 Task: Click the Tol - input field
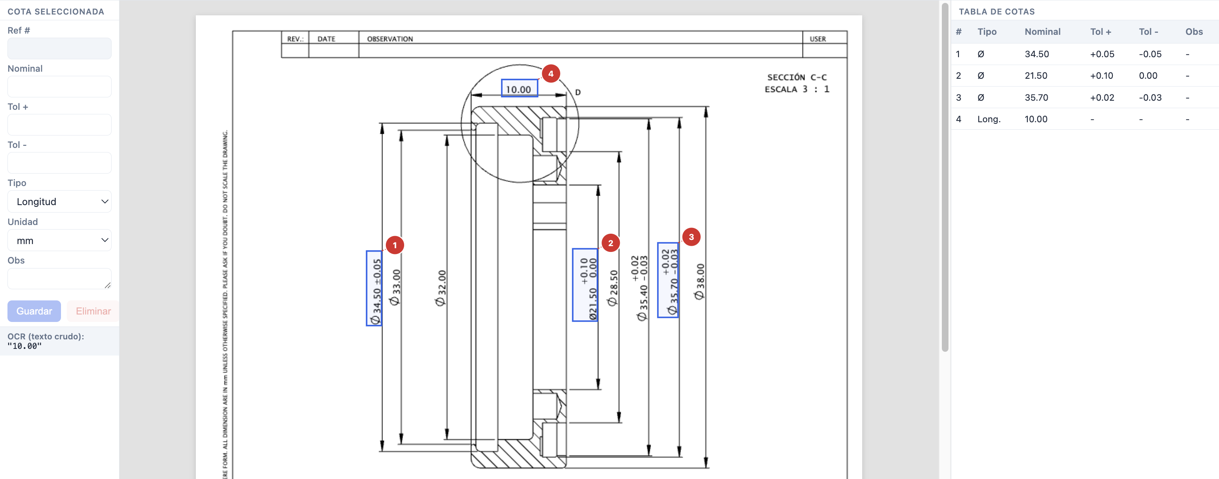point(59,162)
